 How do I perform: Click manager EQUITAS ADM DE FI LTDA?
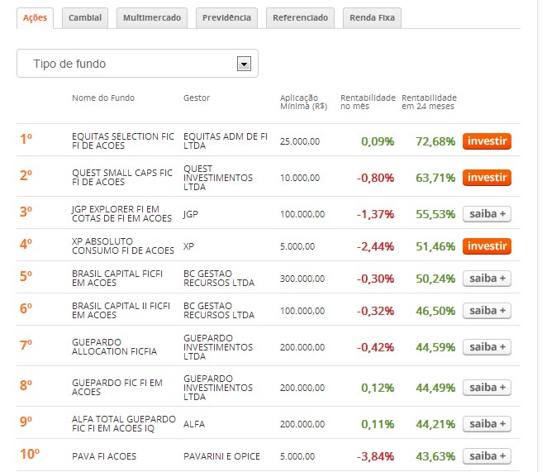tap(226, 141)
